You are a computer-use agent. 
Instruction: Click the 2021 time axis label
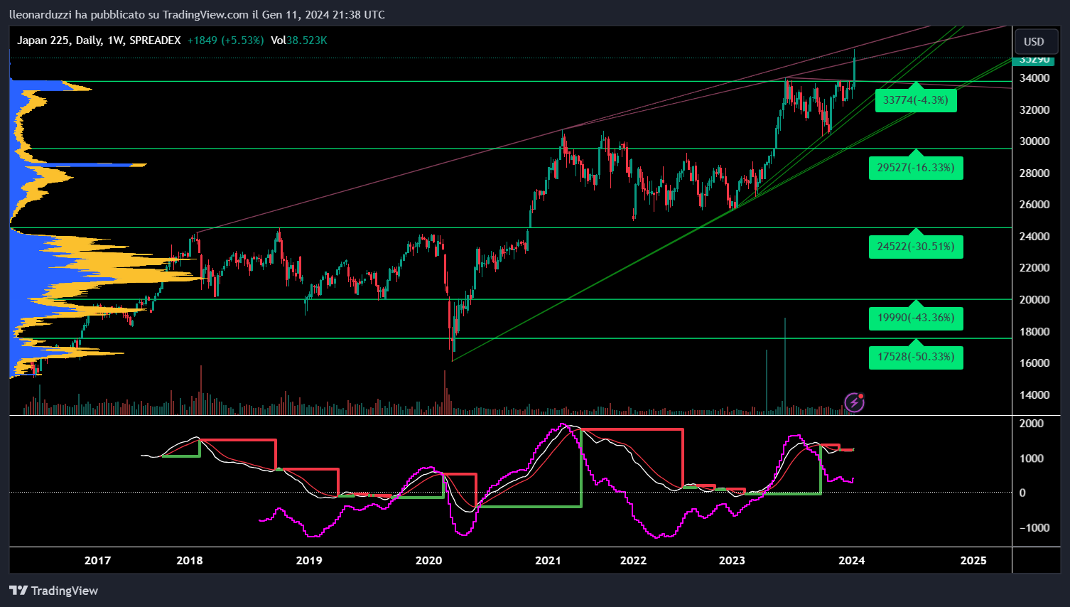click(x=548, y=561)
